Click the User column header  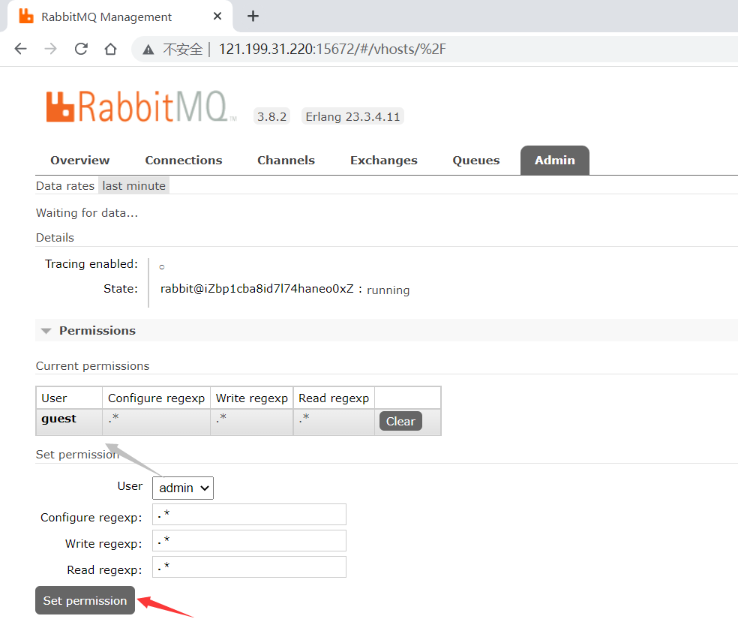coord(54,398)
